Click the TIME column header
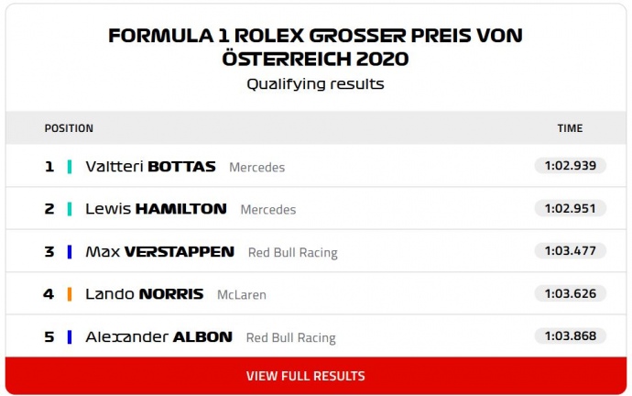 click(x=570, y=128)
